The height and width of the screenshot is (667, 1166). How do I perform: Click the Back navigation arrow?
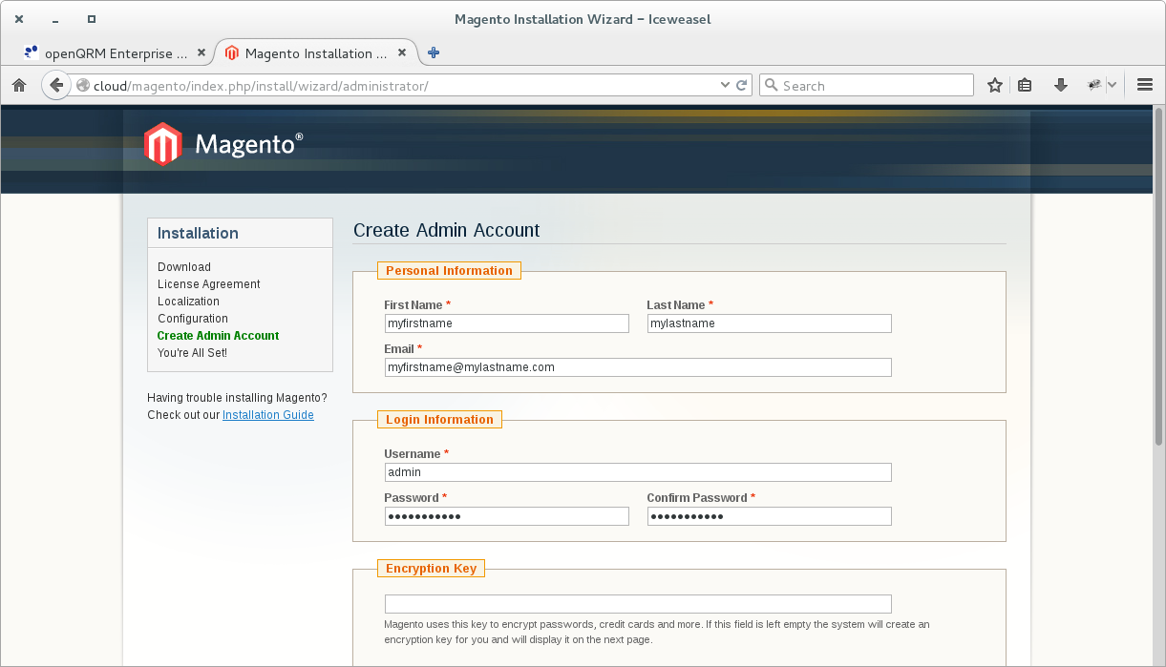(x=56, y=85)
